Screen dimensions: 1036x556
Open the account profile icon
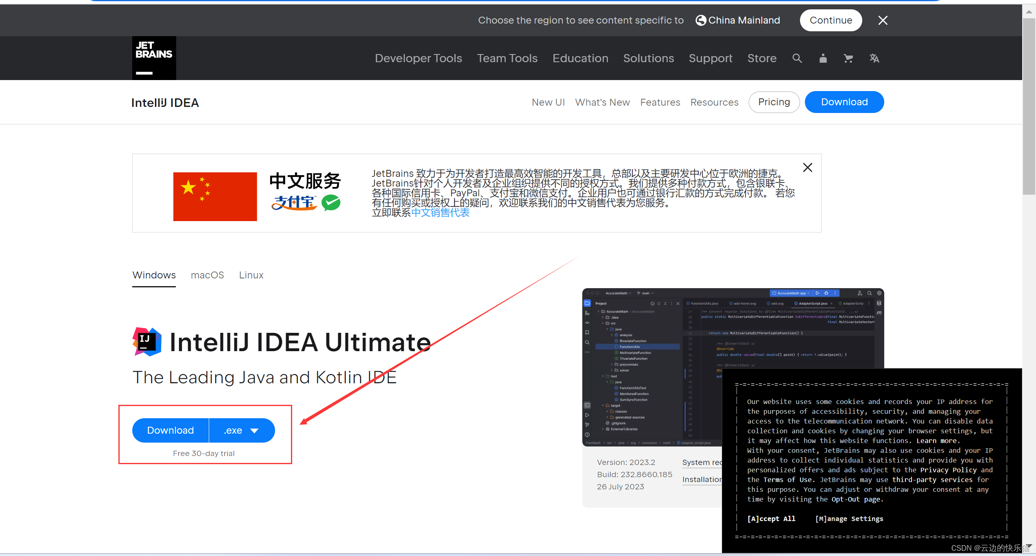click(x=823, y=59)
